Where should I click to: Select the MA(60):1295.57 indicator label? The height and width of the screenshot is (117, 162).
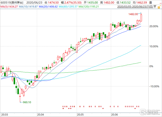pyautogui.click(x=68, y=7)
